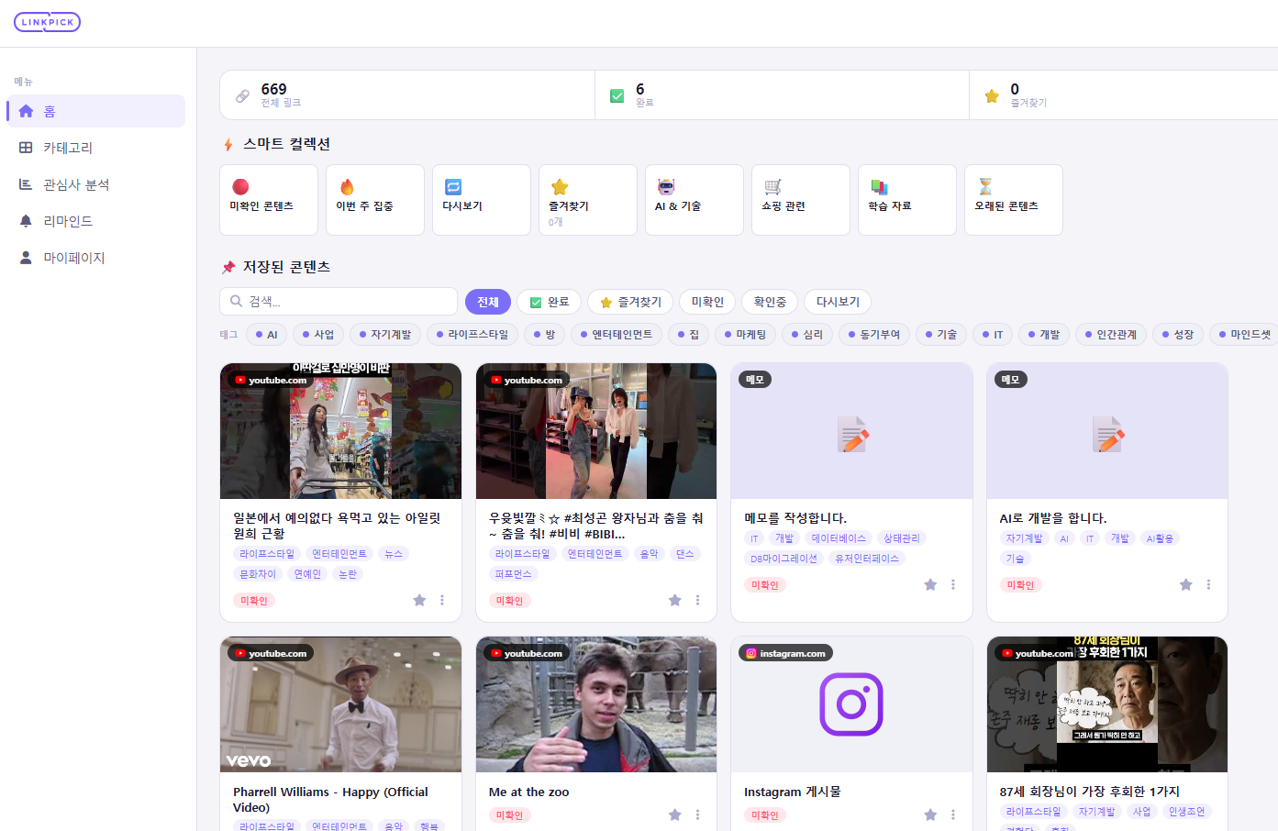Favorite the Instagram 게시물 card
1278x831 pixels.
click(930, 814)
